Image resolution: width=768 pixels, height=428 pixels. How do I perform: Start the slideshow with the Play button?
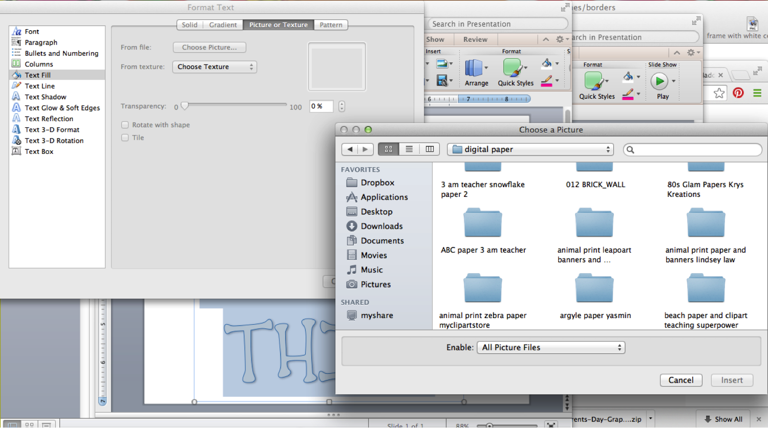point(660,82)
